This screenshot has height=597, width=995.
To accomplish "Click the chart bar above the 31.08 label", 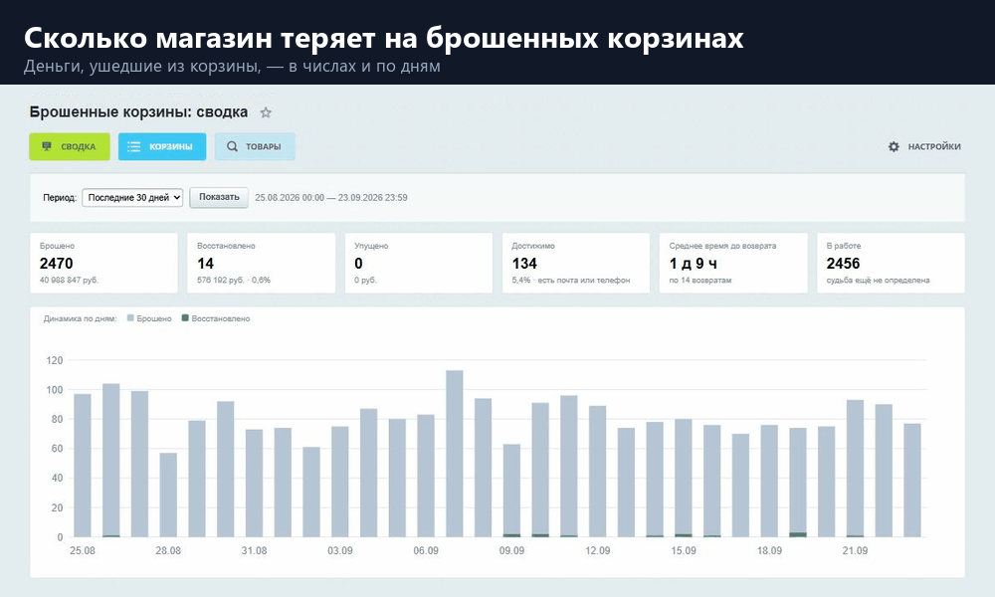I will (x=255, y=484).
